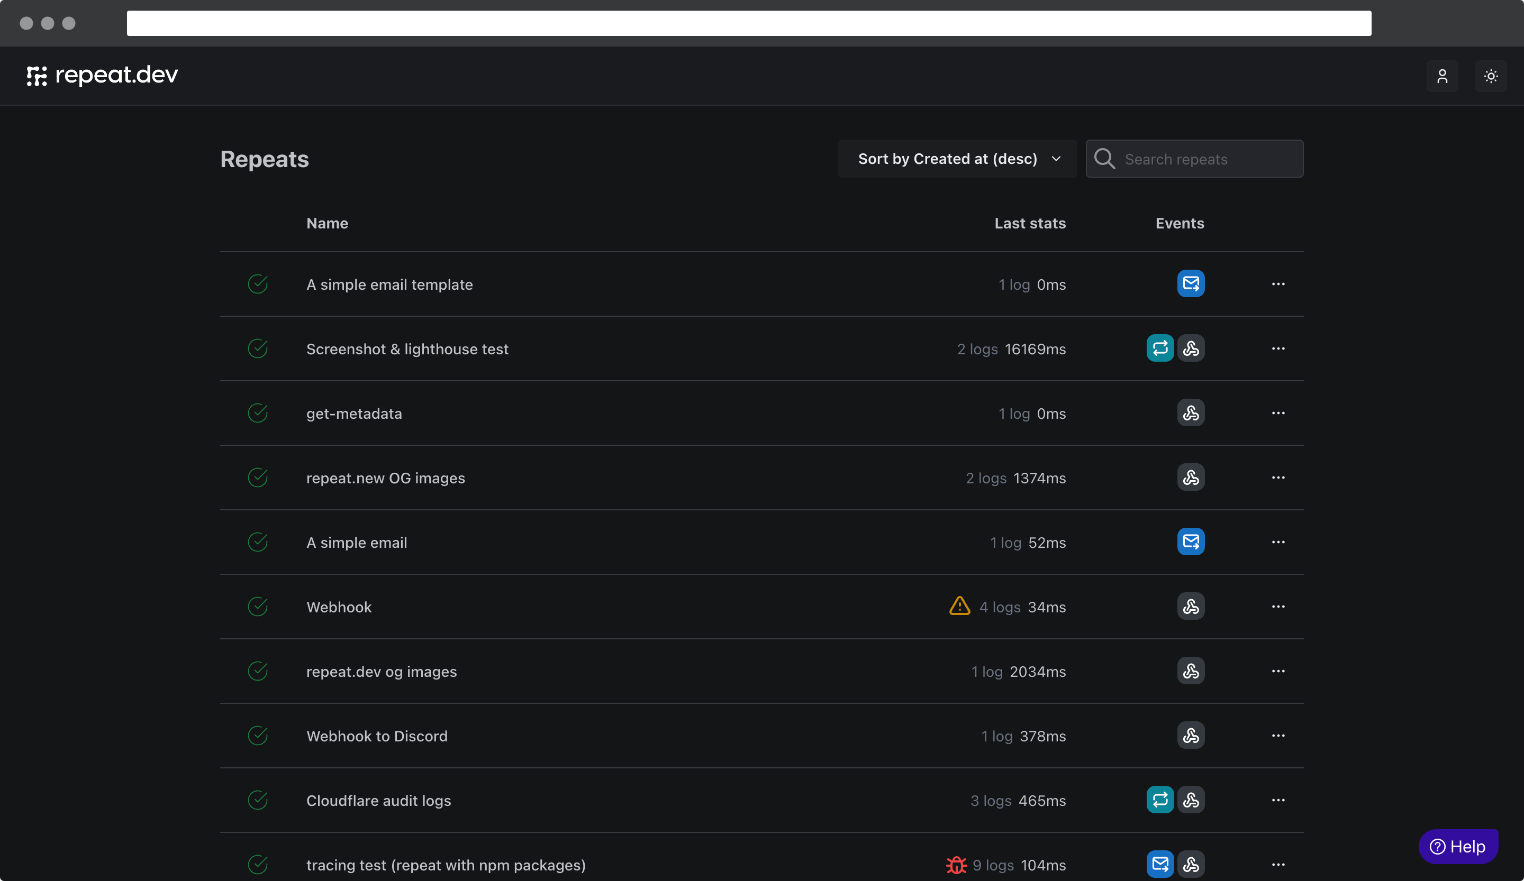The width and height of the screenshot is (1524, 881).
Task: Open the more options menu for Webhook row
Action: pyautogui.click(x=1278, y=606)
